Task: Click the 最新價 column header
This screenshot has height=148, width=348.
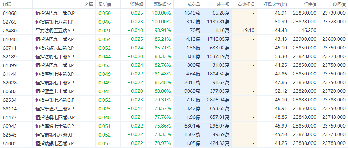Action: tap(104, 5)
